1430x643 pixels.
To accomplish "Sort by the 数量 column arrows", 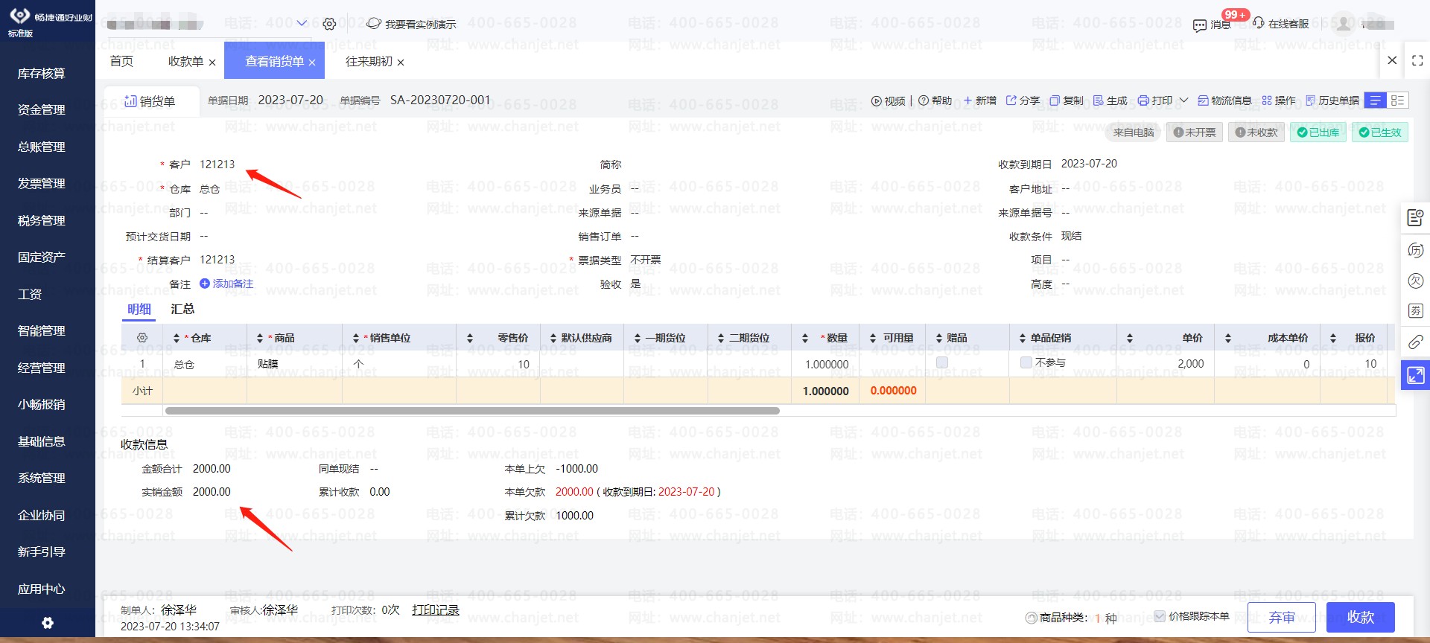I will point(805,338).
